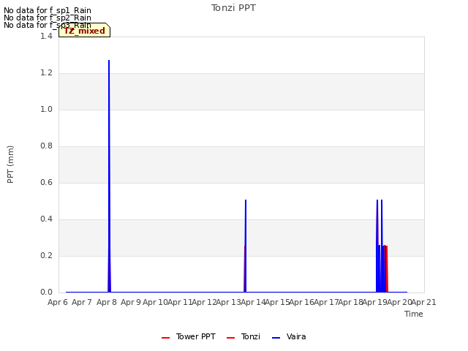The height and width of the screenshot is (351, 468).
Task: Toggle the Tonzi legend entry
Action: coord(244,336)
